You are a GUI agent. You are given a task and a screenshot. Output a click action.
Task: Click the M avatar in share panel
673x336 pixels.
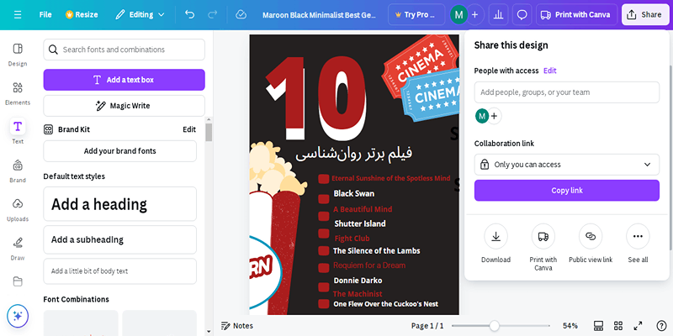pyautogui.click(x=482, y=116)
